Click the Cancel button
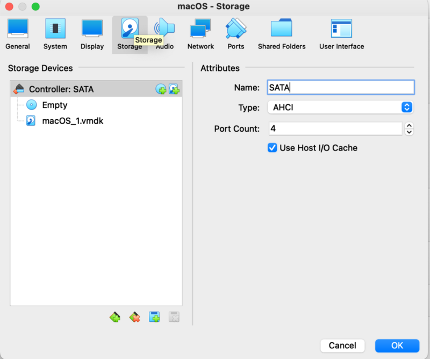 342,346
